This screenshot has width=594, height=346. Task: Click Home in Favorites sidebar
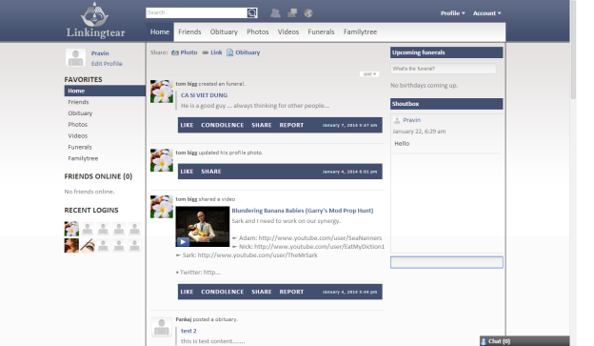click(x=105, y=91)
